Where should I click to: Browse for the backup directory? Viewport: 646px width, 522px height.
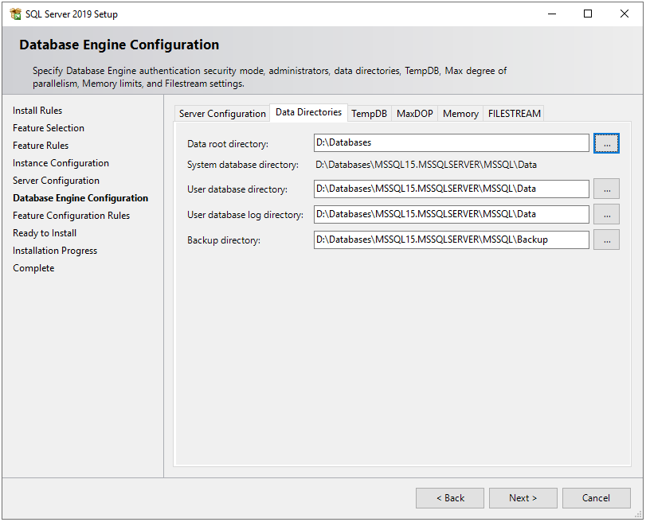pyautogui.click(x=606, y=240)
